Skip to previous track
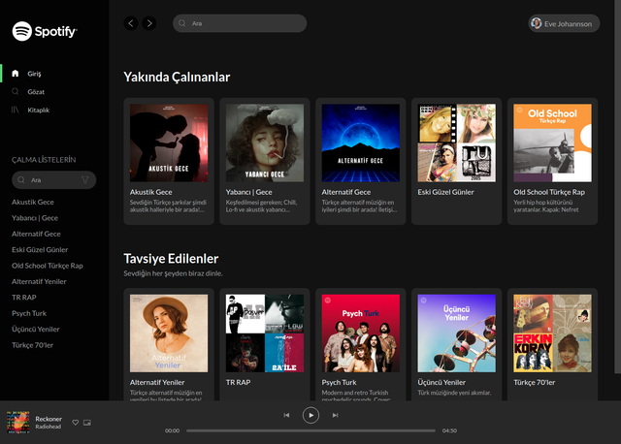The image size is (621, 444). pos(286,415)
